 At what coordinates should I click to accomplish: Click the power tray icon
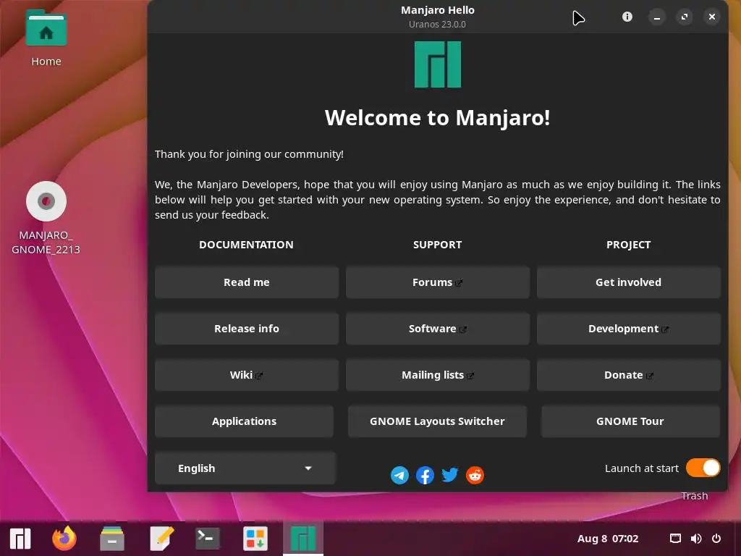(x=716, y=539)
